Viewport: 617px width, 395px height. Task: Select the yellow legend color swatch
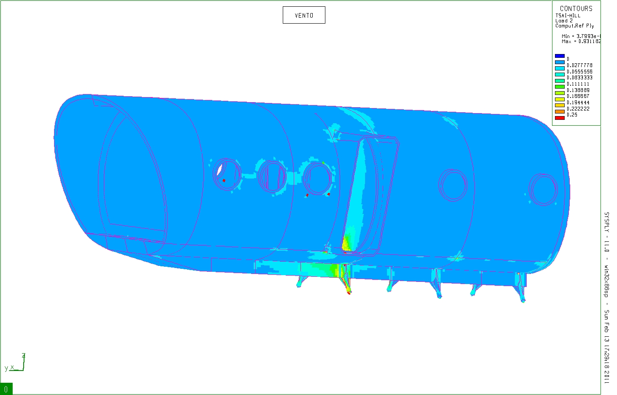560,99
